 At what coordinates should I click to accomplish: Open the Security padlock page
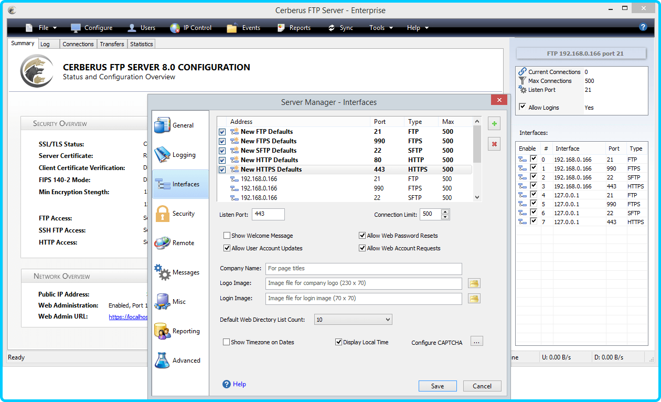point(162,214)
